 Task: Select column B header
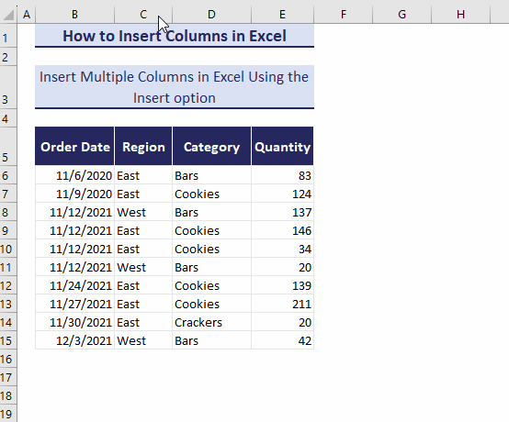[x=74, y=15]
